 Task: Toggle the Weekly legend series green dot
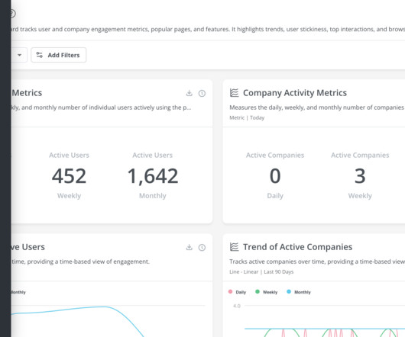(258, 292)
